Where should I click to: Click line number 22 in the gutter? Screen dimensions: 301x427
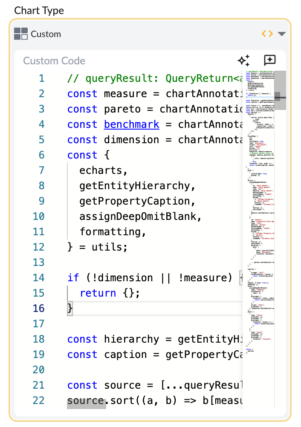coord(38,401)
